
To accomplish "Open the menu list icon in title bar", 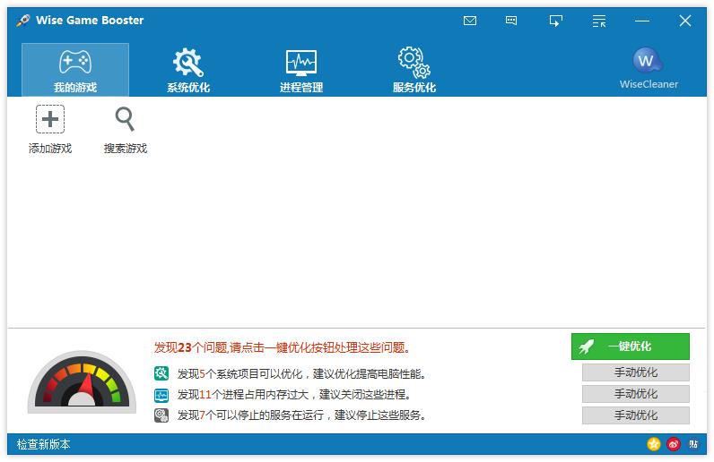I will point(599,21).
